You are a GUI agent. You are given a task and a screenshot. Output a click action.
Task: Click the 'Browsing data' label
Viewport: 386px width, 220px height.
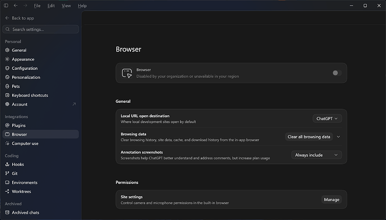coord(133,134)
